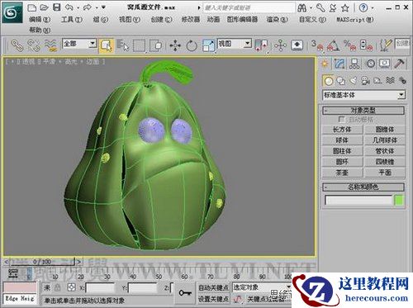Screen dimensions: 413x308
Task: Collapse the 名称和颜色 rollout
Action: [363, 187]
